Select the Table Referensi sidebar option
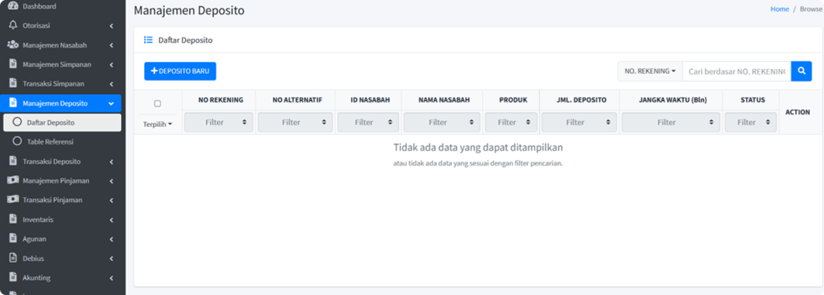This screenshot has width=824, height=295. pos(50,142)
